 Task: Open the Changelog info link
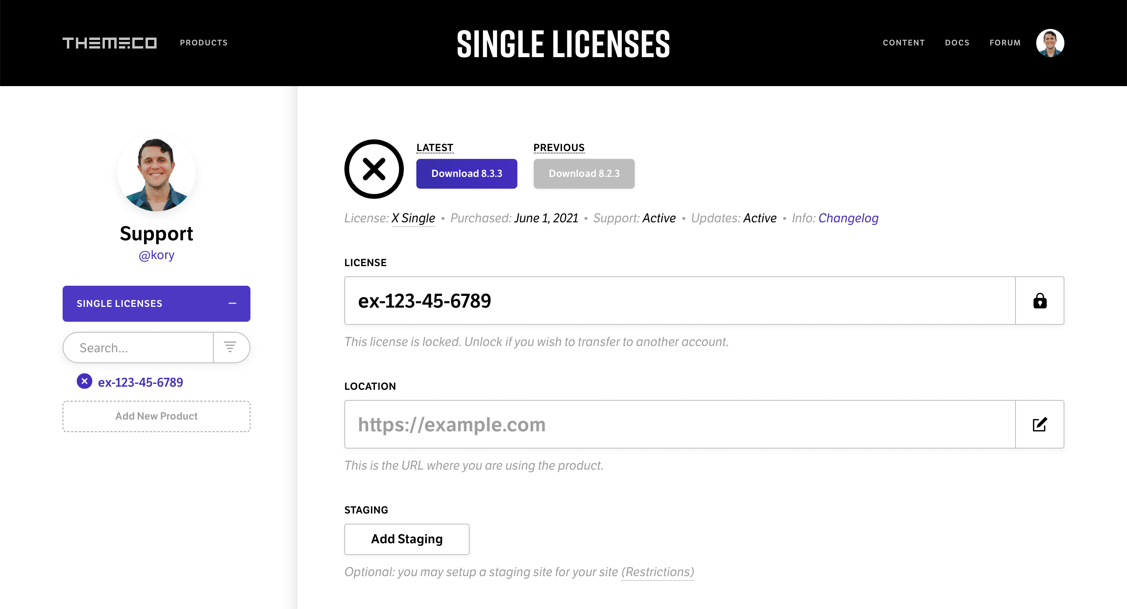(x=848, y=218)
